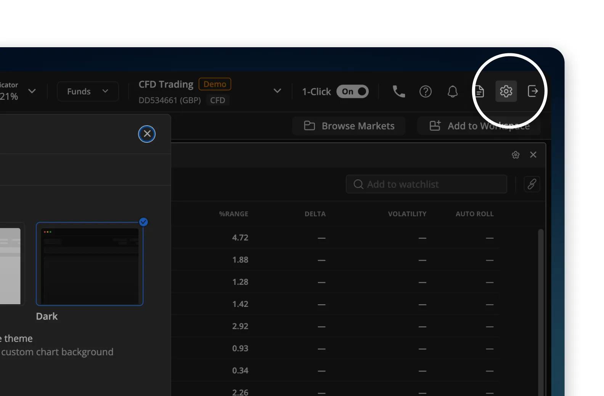Click the logout icon
The width and height of the screenshot is (604, 396).
[x=533, y=91]
